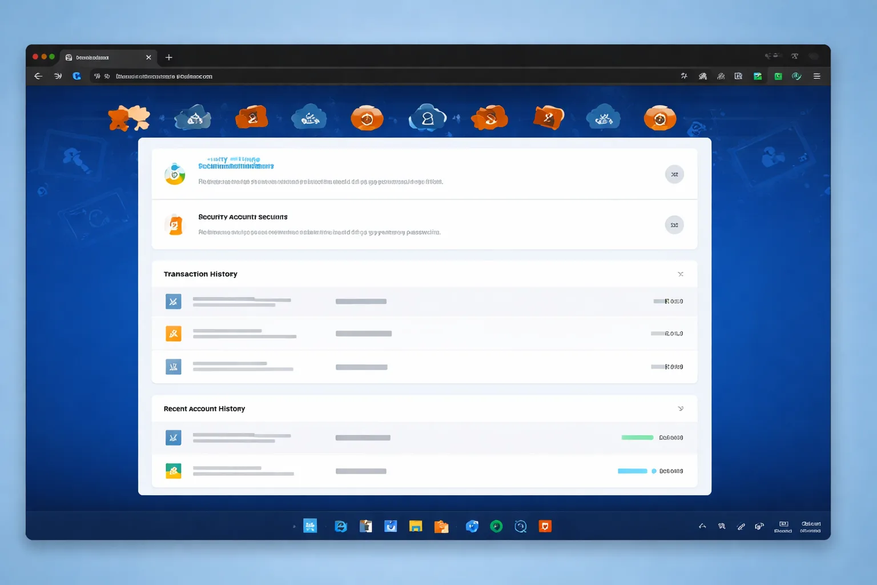
Task: Show hidden tray icons with the up chevron
Action: pyautogui.click(x=702, y=526)
